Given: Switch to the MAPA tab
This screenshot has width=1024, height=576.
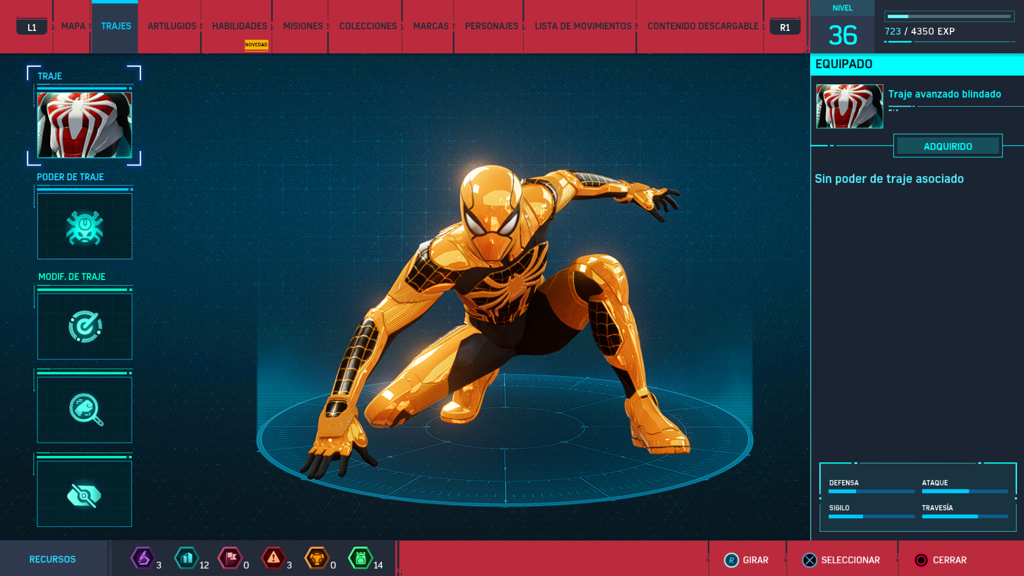Looking at the screenshot, I should (x=73, y=26).
